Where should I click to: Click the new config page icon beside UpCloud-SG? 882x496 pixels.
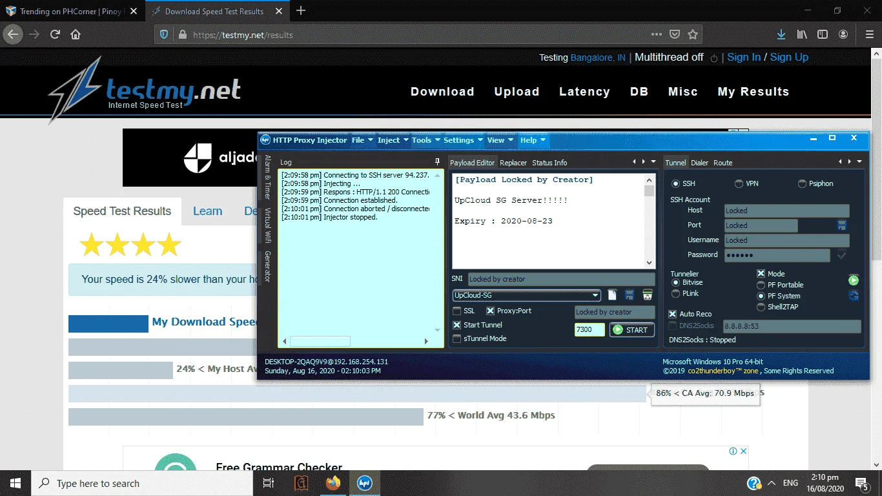[613, 295]
